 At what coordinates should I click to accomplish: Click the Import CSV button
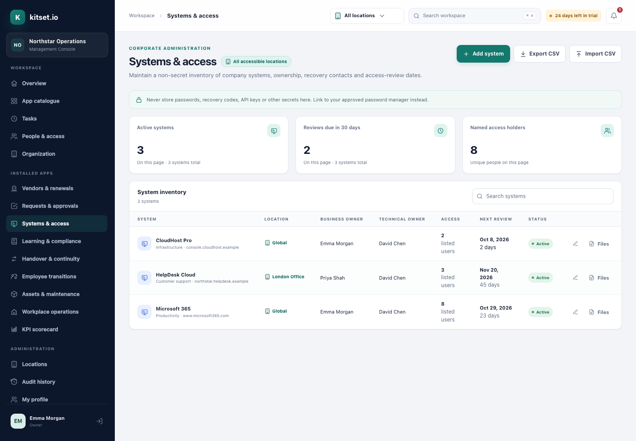(x=595, y=54)
